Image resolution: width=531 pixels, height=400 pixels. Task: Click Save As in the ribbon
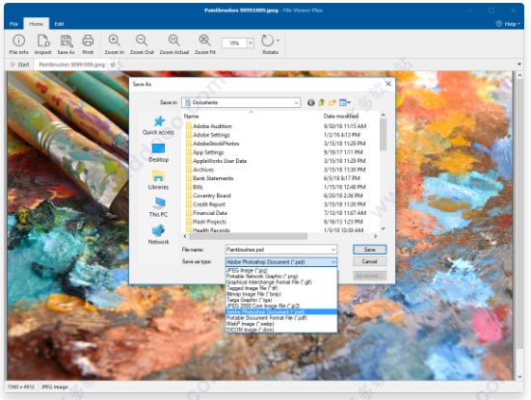coord(66,44)
